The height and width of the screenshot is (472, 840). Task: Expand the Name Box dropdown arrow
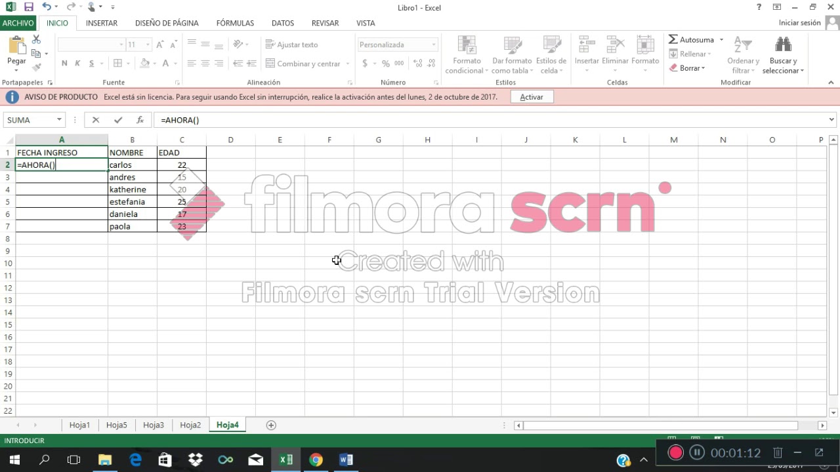59,120
